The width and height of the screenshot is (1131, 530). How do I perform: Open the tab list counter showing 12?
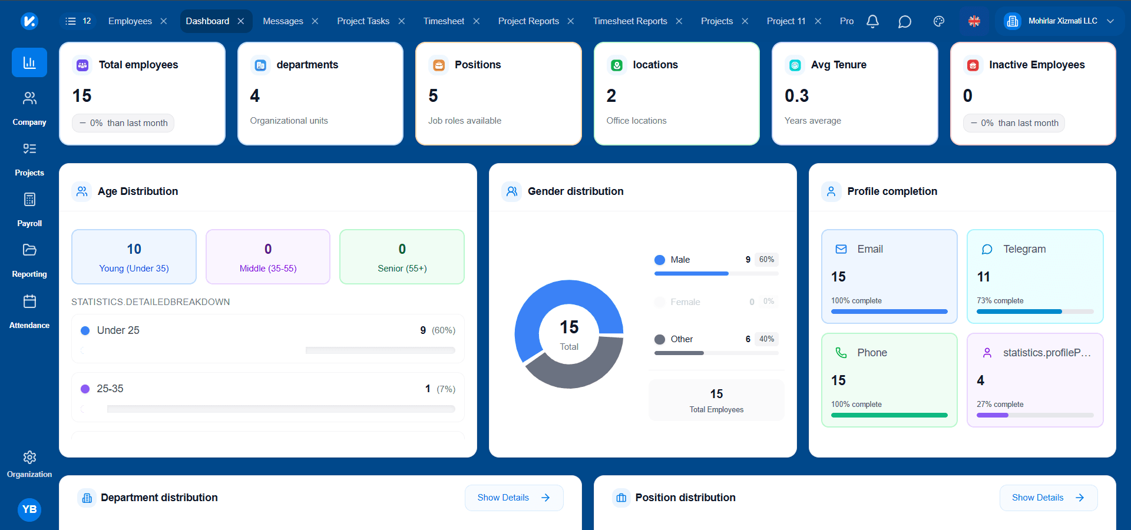(x=78, y=21)
